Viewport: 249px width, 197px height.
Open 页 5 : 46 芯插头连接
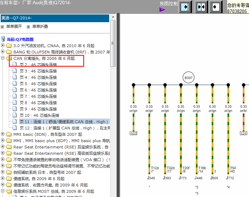click(x=38, y=84)
